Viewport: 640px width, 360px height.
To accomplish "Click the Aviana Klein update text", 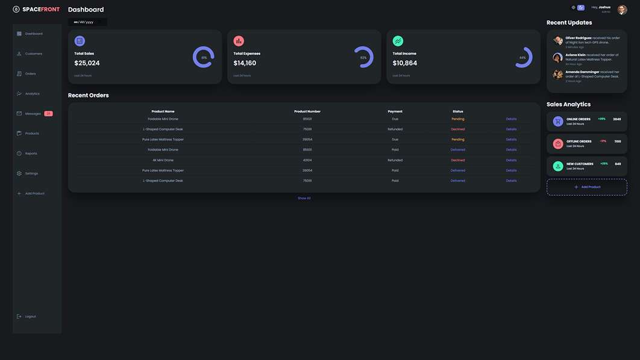I will click(592, 57).
